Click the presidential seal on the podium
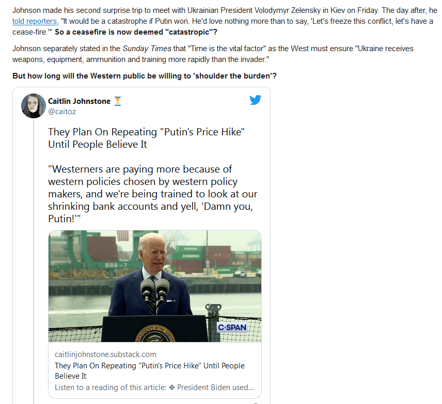 [x=155, y=333]
